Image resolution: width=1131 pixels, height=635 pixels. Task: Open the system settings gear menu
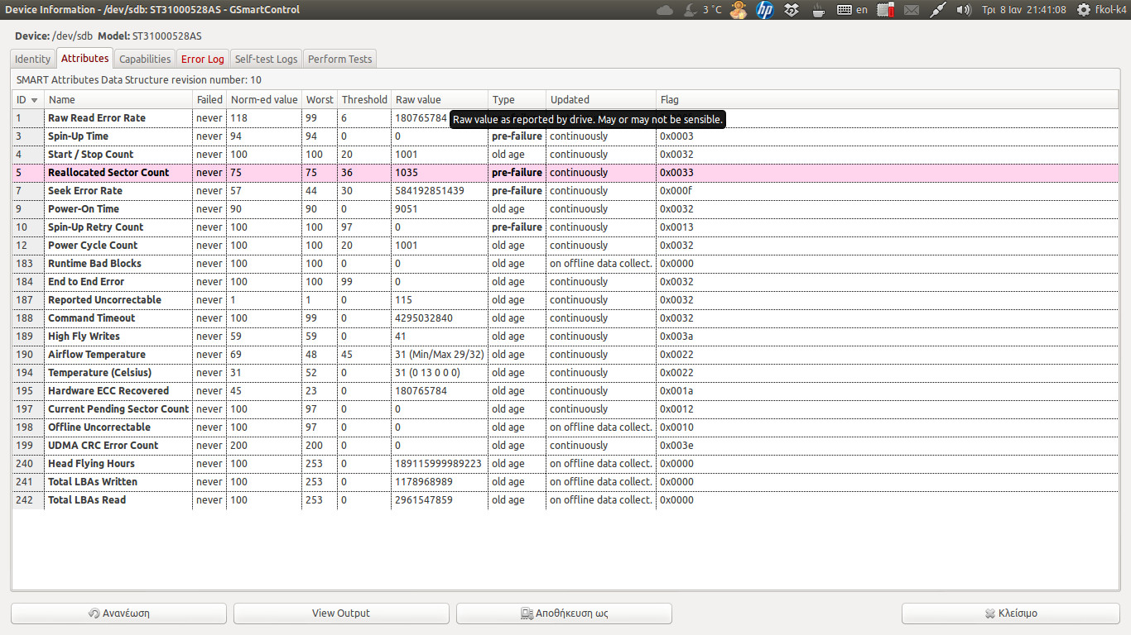(x=1084, y=10)
